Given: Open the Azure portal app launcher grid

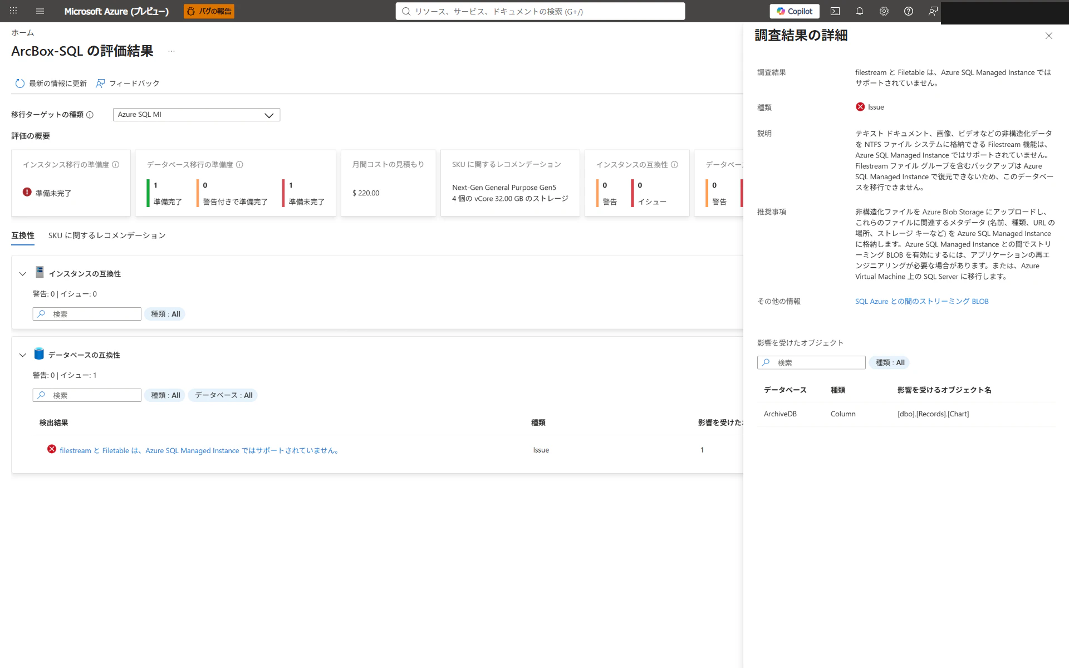Looking at the screenshot, I should [13, 11].
